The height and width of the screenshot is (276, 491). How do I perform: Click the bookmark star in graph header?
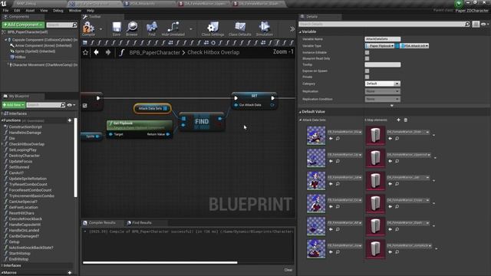(x=85, y=52)
